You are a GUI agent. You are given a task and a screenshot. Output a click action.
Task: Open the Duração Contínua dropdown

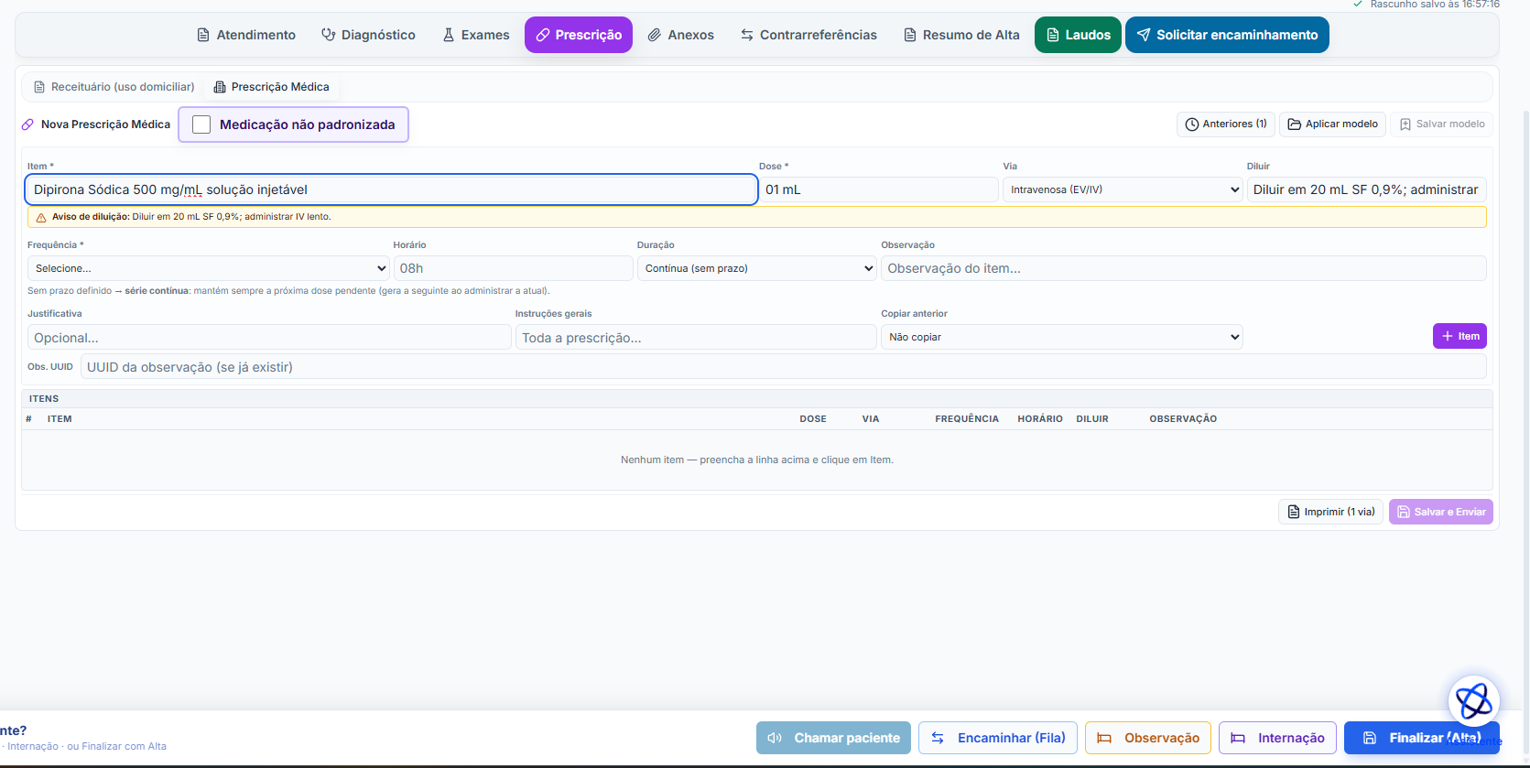tap(756, 268)
